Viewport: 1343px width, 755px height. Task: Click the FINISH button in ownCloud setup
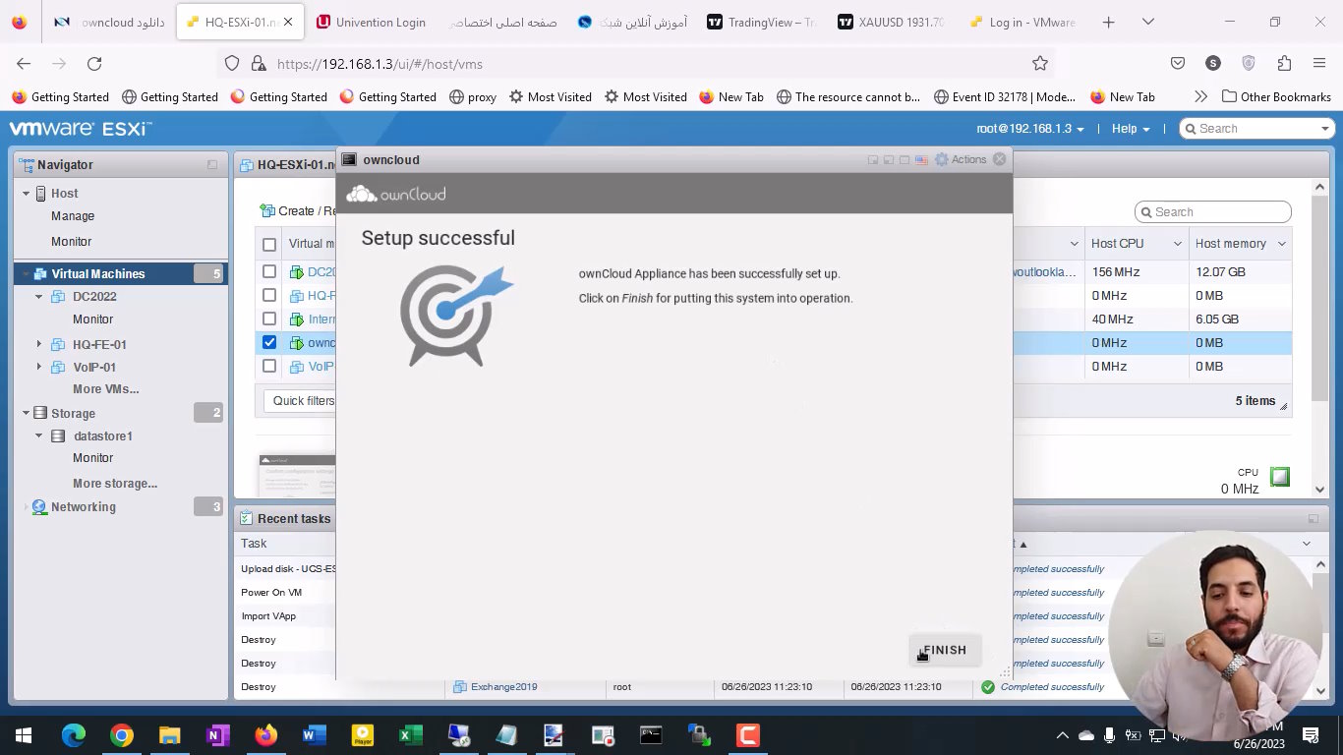(945, 650)
